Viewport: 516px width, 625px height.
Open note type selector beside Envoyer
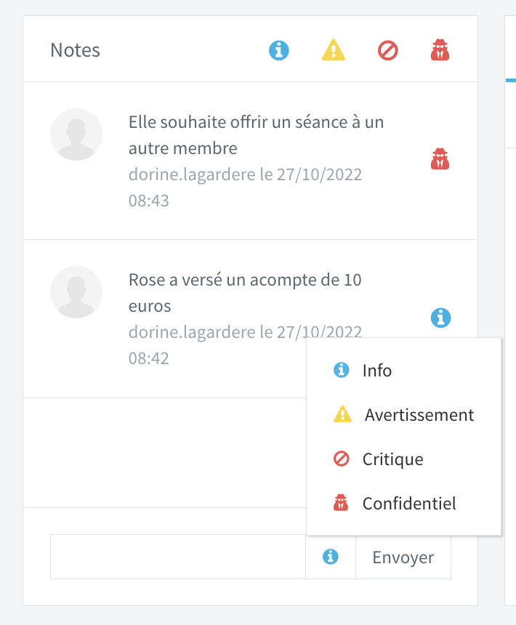click(331, 557)
